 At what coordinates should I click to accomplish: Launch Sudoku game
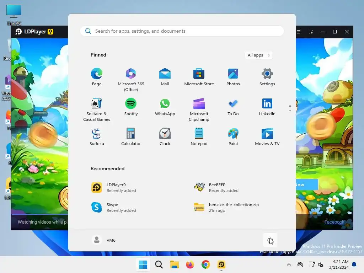pos(97,137)
